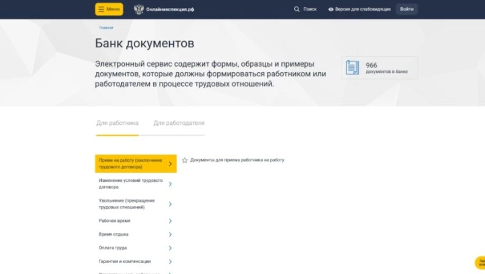Open Документы для приема работника на работу
485x274 pixels.
pos(237,160)
